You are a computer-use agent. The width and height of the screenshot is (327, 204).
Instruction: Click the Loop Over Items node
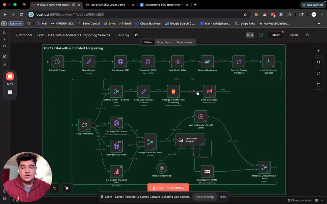(84, 125)
